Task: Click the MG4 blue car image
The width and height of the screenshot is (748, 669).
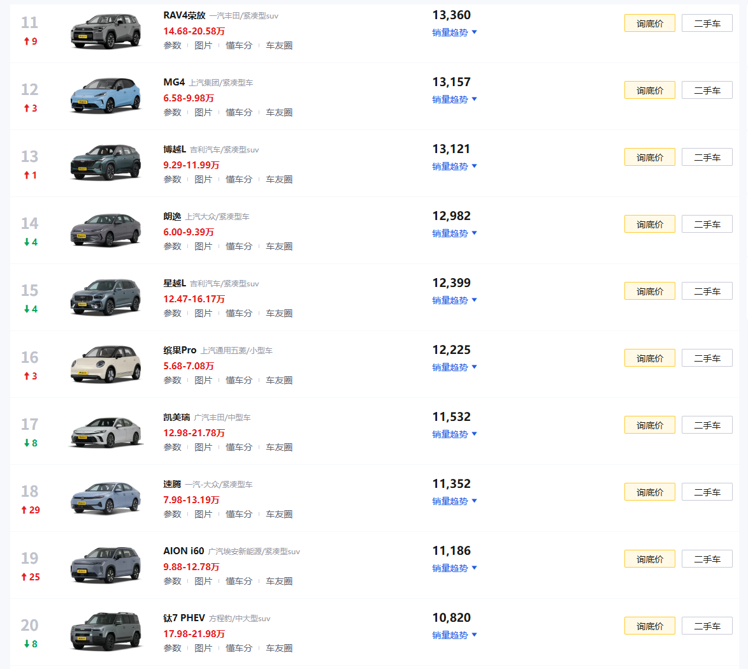Action: [x=105, y=96]
